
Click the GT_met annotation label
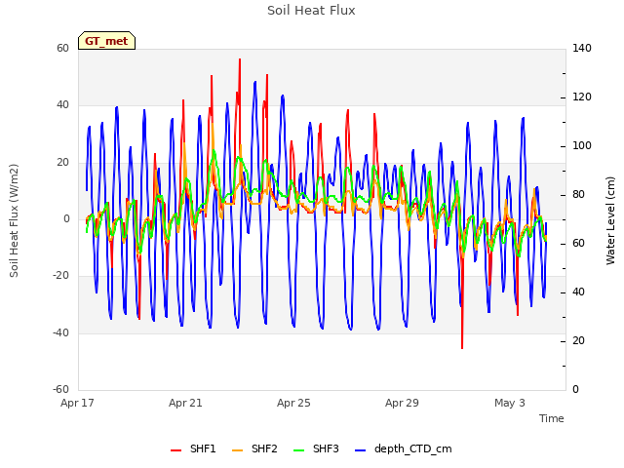(x=106, y=41)
